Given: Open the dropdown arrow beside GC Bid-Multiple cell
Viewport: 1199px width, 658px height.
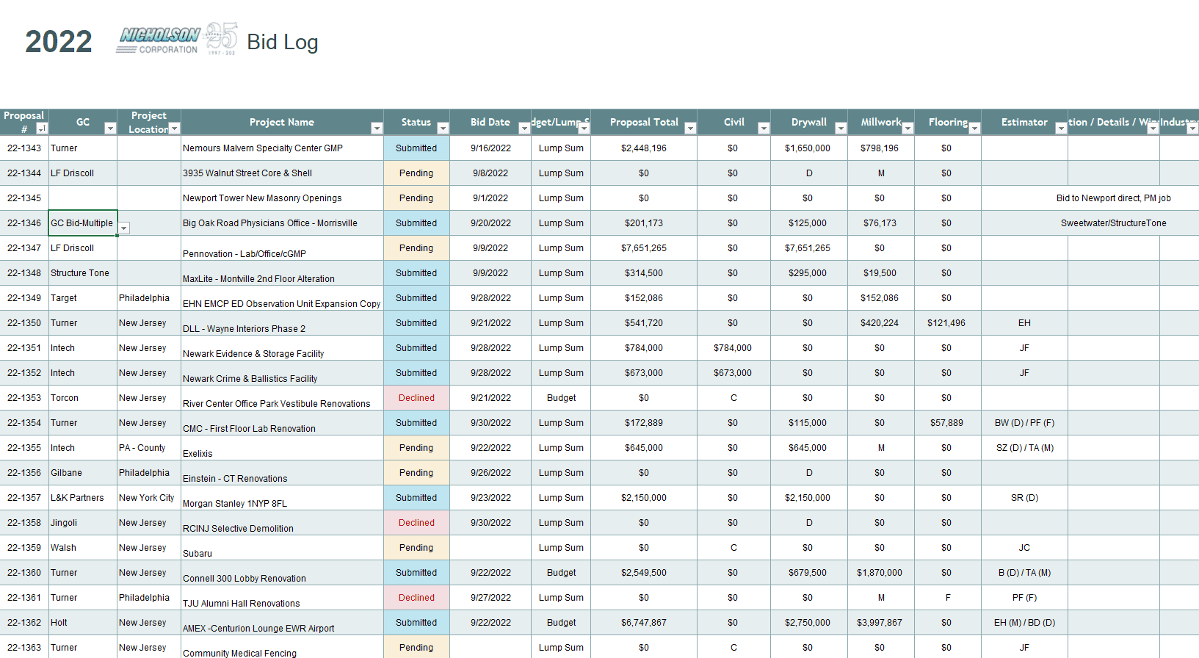Looking at the screenshot, I should pyautogui.click(x=124, y=228).
